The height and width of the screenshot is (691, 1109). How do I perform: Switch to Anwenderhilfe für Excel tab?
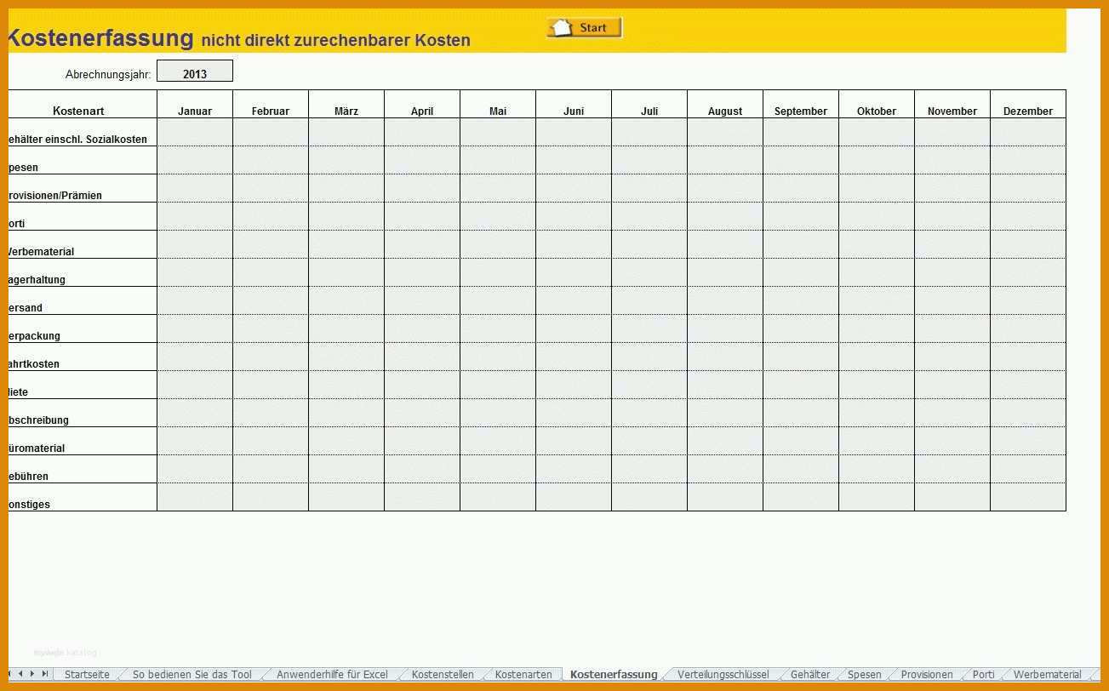332,674
